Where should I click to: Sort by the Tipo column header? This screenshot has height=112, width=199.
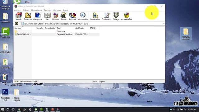tap(65, 28)
